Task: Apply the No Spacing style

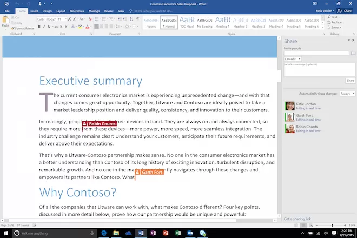Action: [204, 22]
